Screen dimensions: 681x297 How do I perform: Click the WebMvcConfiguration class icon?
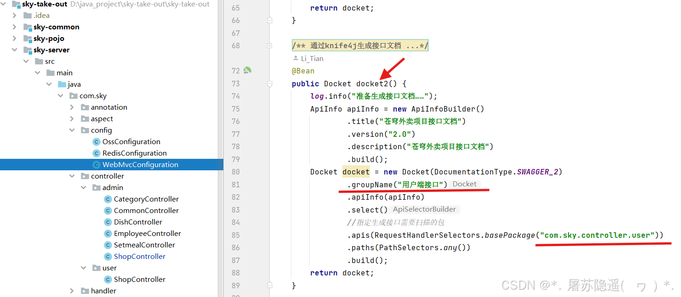96,165
